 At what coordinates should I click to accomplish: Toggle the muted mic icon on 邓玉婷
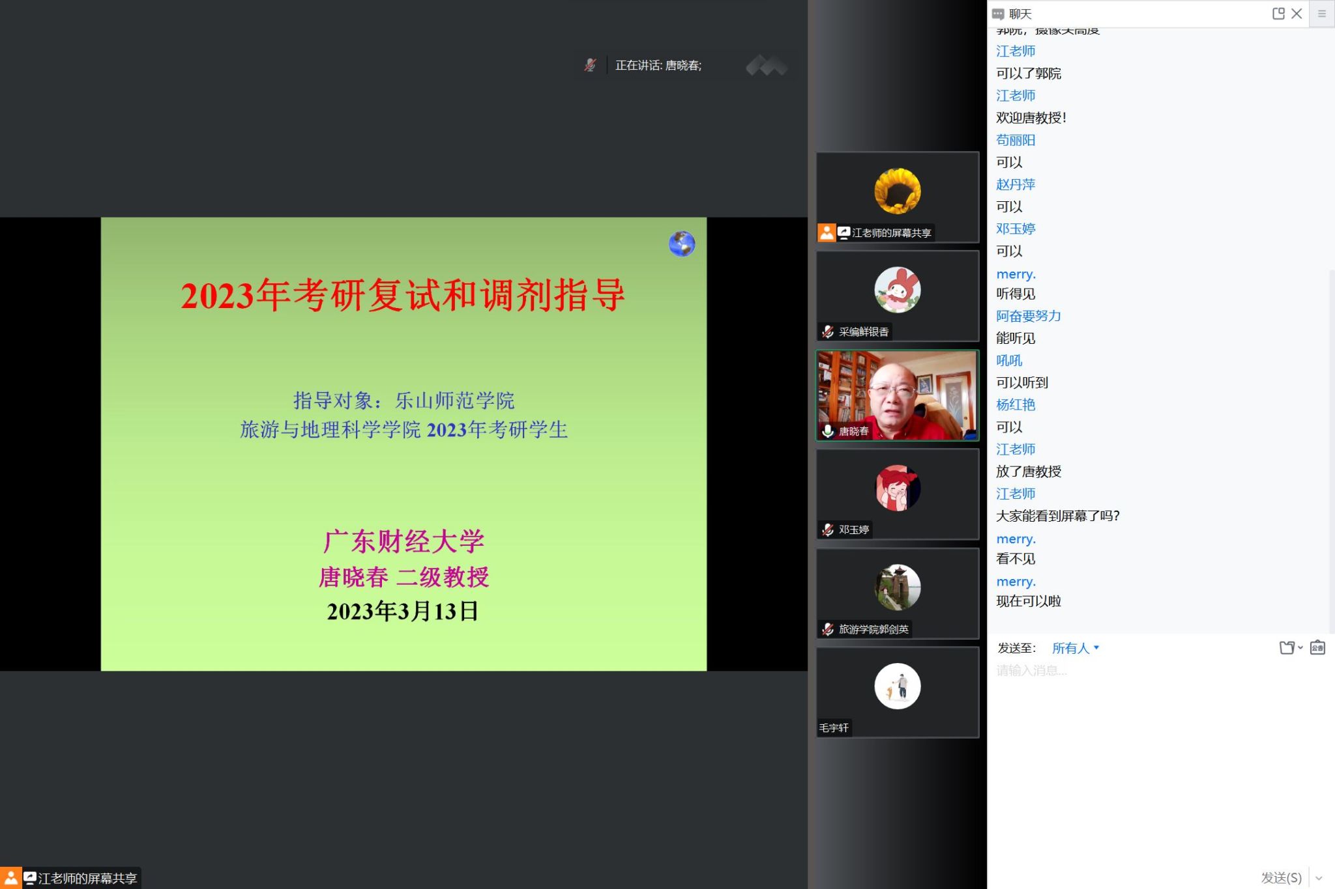828,529
